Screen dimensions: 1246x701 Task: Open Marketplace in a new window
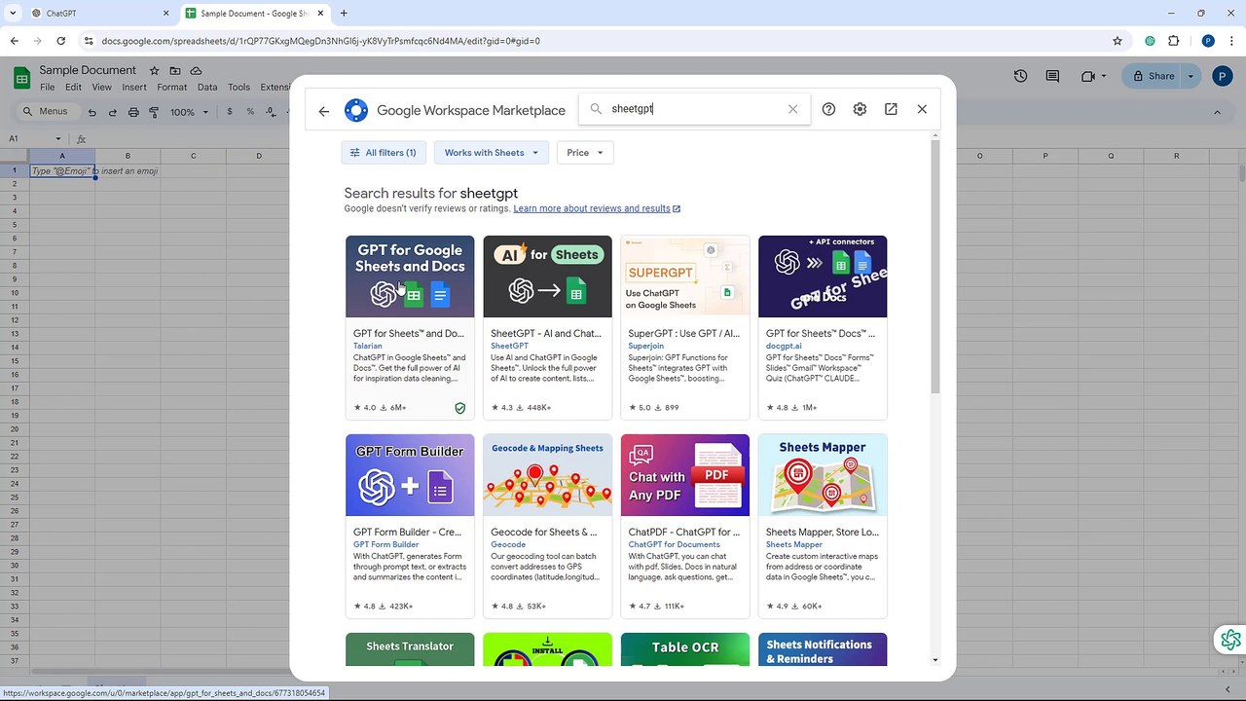[x=891, y=109]
